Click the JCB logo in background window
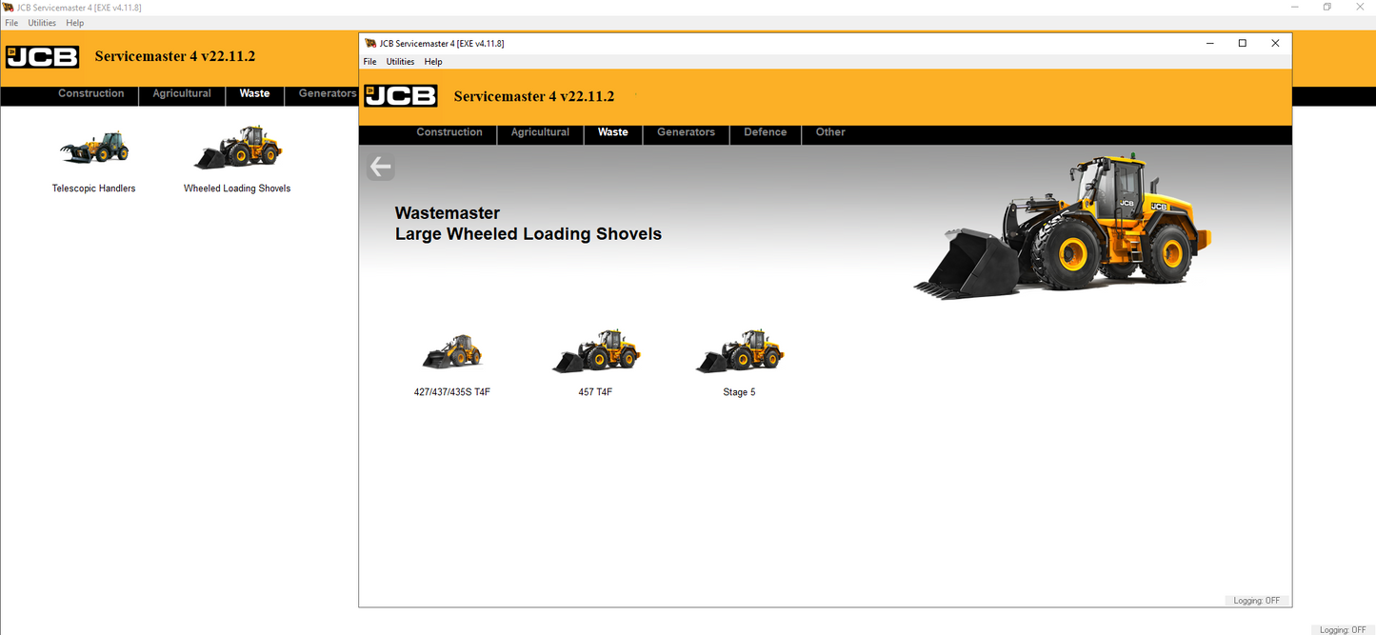Viewport: 1376px width, 635px height. point(42,56)
